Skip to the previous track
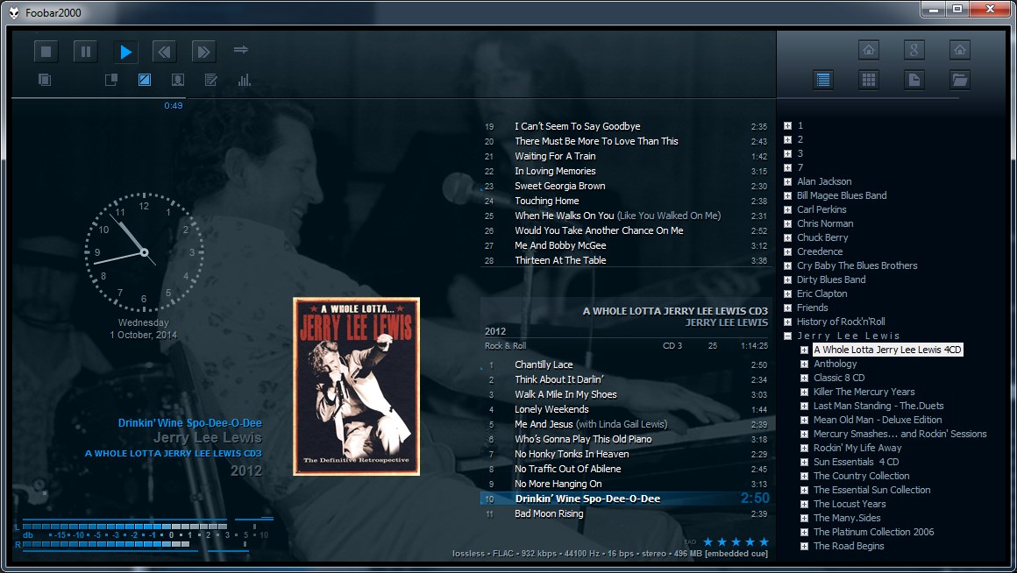Viewport: 1017px width, 573px height. (165, 52)
